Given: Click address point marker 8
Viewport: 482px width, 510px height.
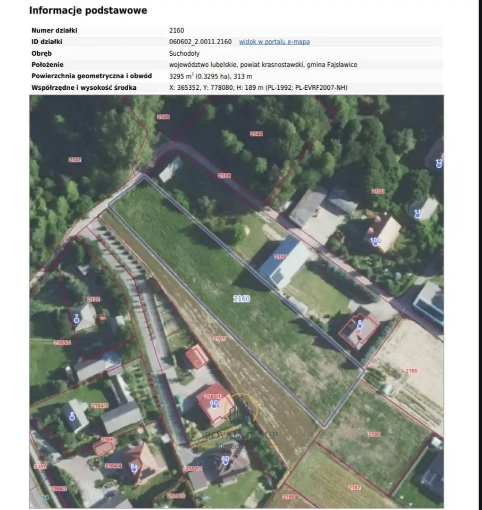Looking at the screenshot, I should coord(72,418).
